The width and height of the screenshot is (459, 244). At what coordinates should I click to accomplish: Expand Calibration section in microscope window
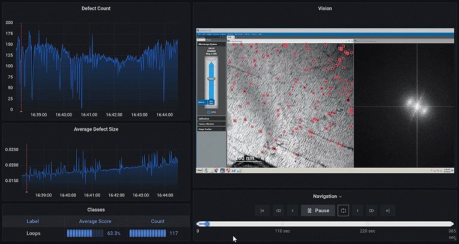click(204, 119)
